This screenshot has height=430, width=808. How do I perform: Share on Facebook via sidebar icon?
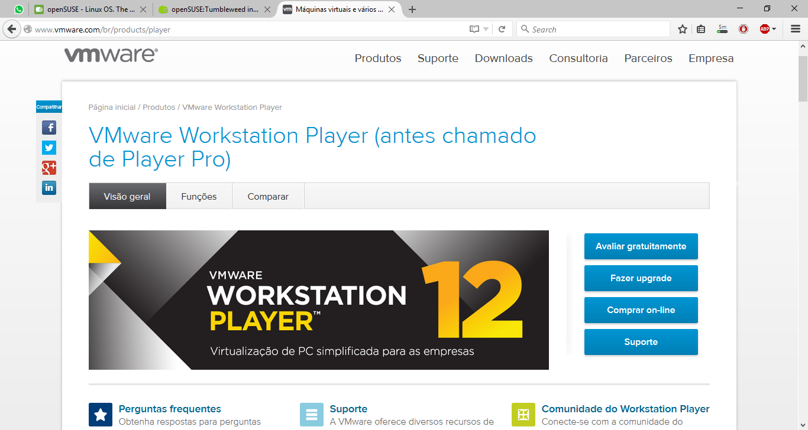click(x=49, y=128)
